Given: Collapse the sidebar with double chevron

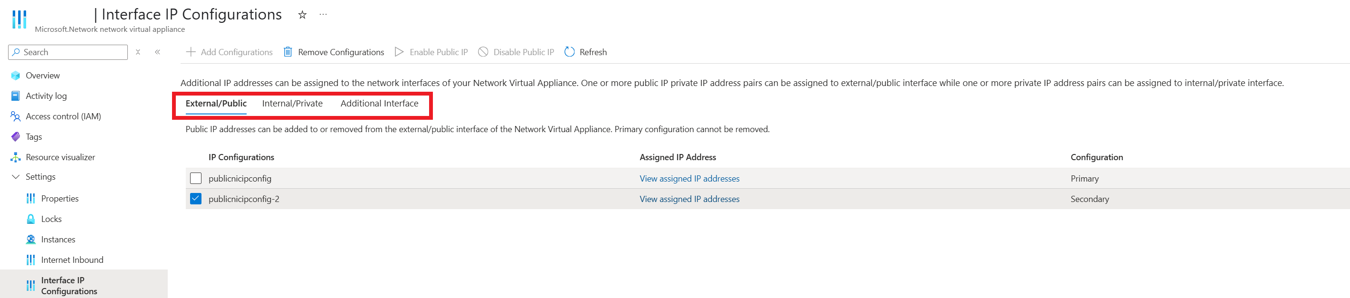Looking at the screenshot, I should pyautogui.click(x=157, y=52).
